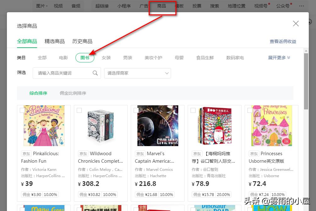The height and width of the screenshot is (211, 316).
Task: Select the 地理位置 toolbar item
Action: point(236,6)
